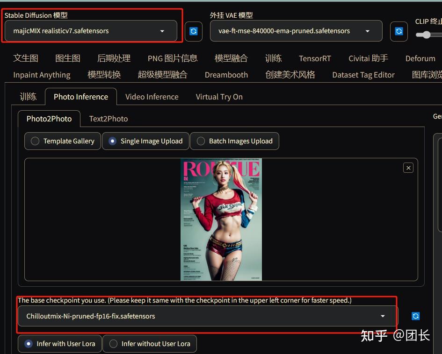Open the 后期处理 tab

tap(114, 58)
